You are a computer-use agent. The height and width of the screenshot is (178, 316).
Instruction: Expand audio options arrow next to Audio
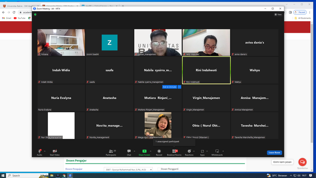tap(45, 151)
